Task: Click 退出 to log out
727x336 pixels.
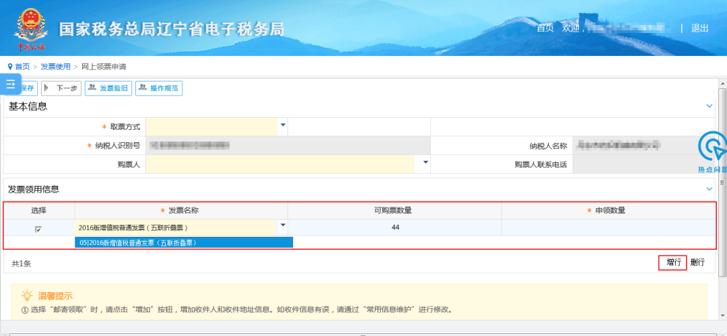Action: (699, 28)
